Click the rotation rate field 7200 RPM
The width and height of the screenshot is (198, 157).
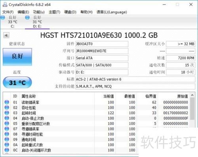(x=181, y=58)
